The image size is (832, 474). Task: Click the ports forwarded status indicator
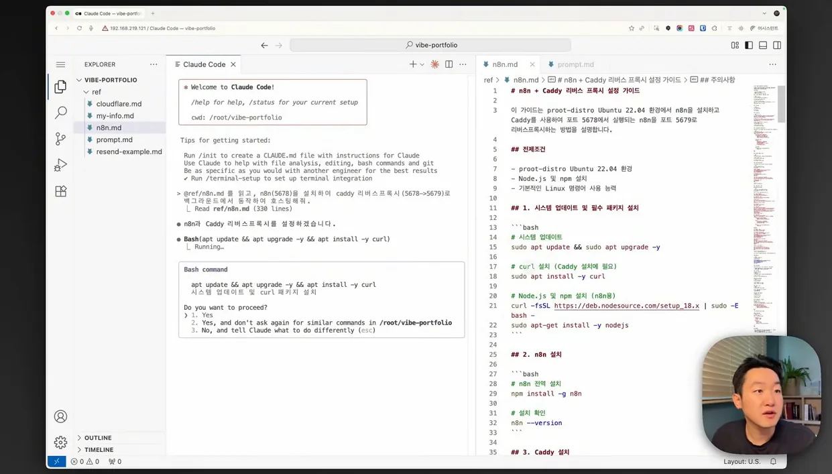[115, 461]
